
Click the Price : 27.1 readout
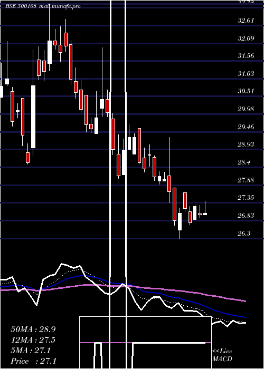click(x=33, y=361)
